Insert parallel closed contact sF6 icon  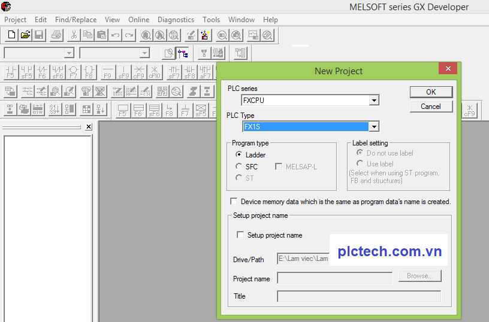pyautogui.click(x=58, y=72)
